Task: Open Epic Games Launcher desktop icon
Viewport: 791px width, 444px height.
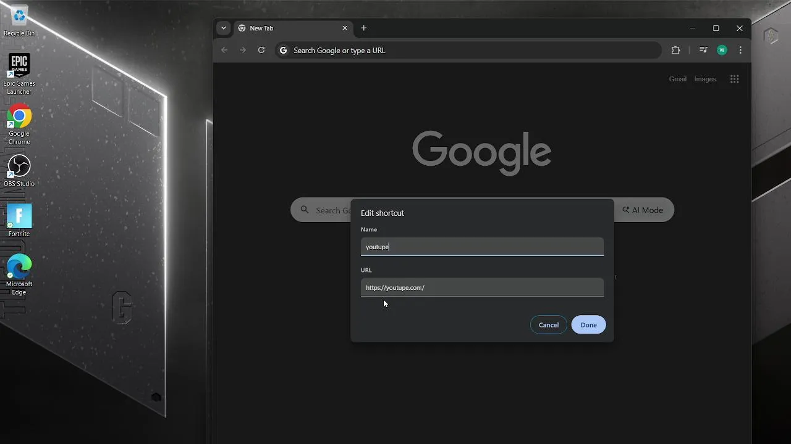Action: click(x=19, y=74)
